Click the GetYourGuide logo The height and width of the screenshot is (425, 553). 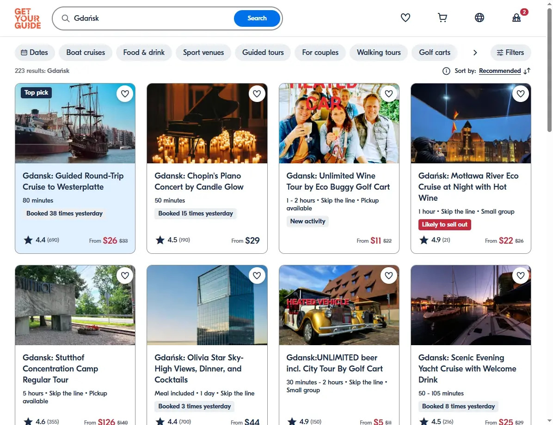[x=27, y=18]
